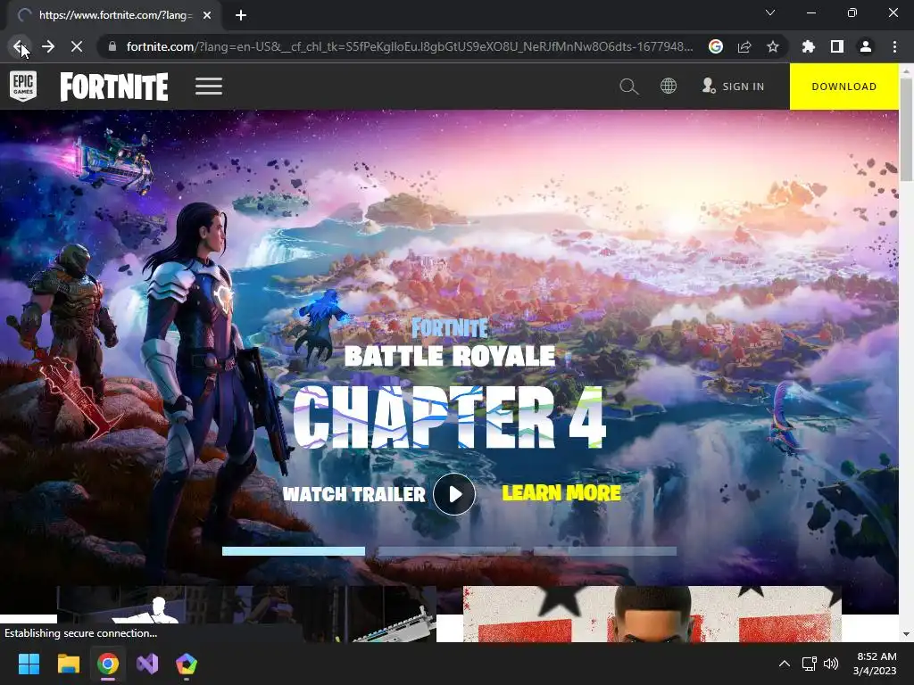Screen dimensions: 914x685
Task: Open the Extensions puzzle icon
Action: pyautogui.click(x=808, y=46)
